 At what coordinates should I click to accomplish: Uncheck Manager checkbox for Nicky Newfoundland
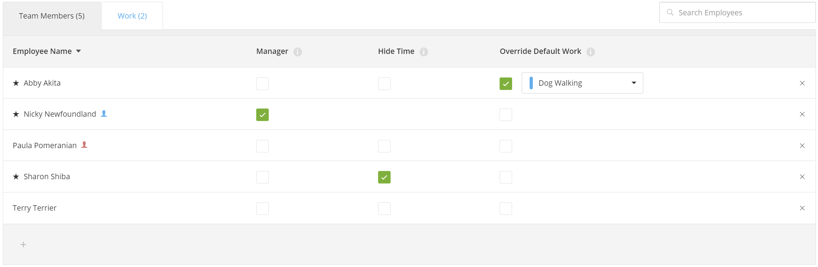point(262,115)
